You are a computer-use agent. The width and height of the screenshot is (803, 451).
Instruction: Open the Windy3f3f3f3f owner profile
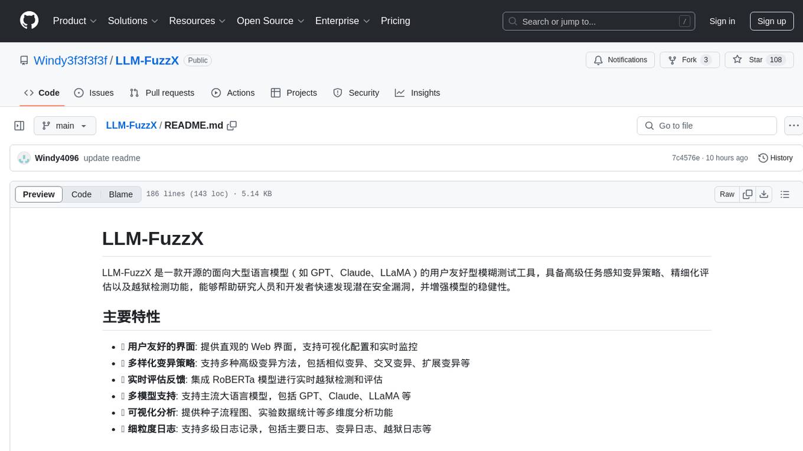click(x=70, y=60)
